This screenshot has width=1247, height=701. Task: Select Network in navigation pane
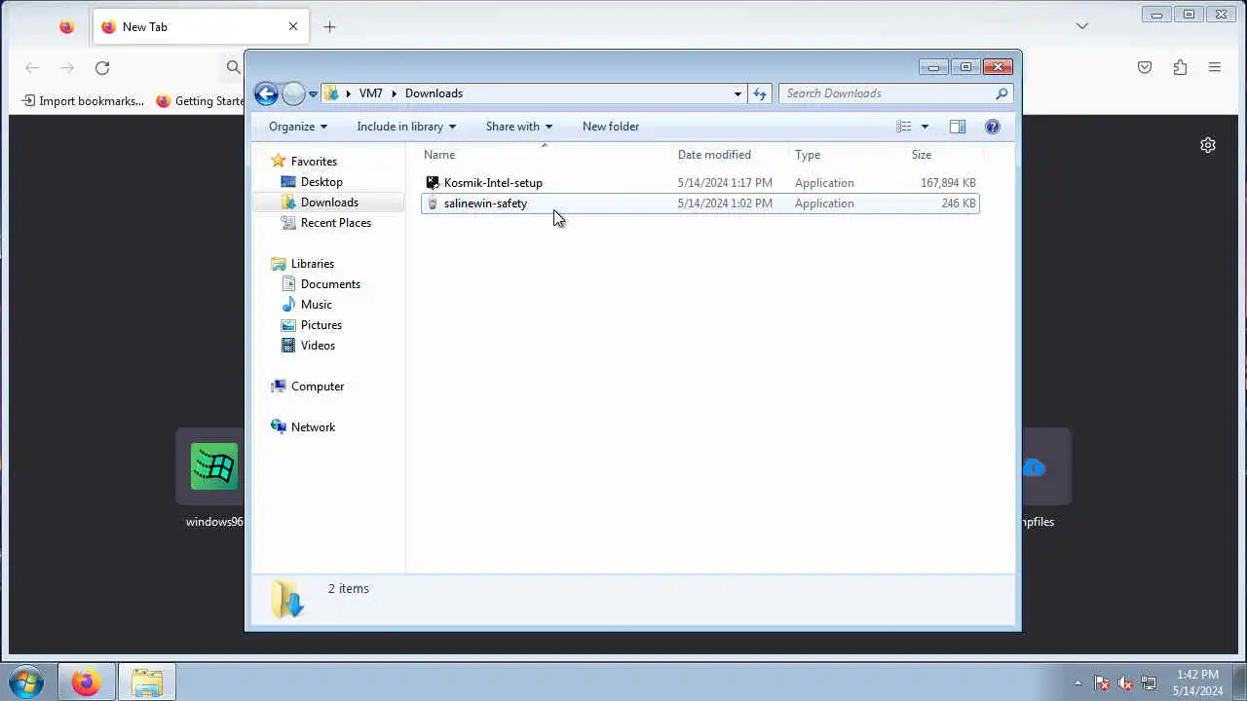(312, 427)
